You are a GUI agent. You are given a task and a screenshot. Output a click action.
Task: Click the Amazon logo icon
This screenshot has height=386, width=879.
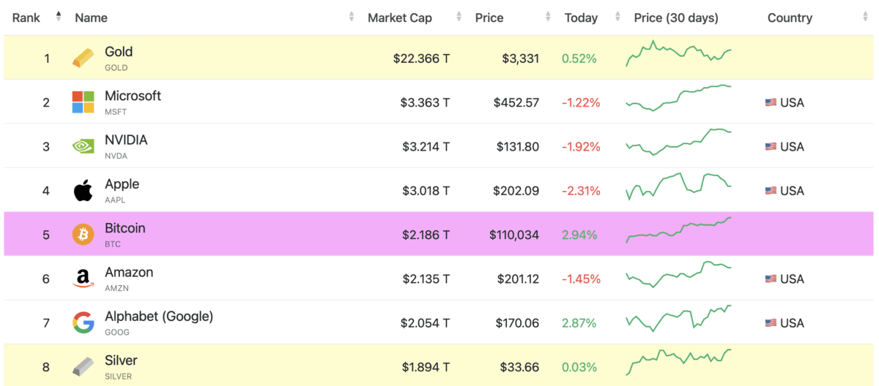click(x=83, y=279)
